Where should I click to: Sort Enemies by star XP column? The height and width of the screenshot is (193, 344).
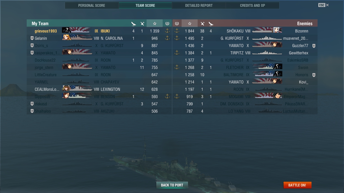pos(190,24)
